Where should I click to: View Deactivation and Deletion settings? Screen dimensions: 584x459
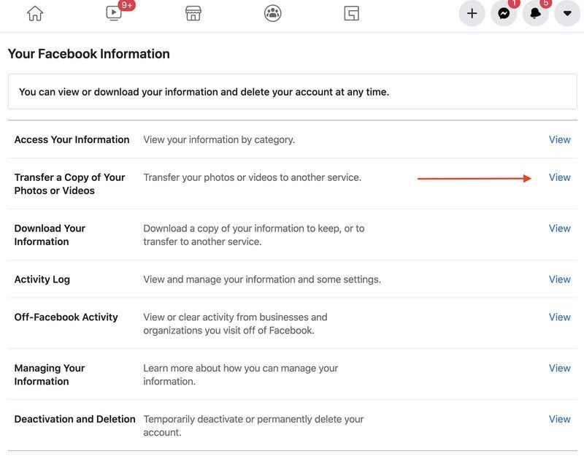click(560, 419)
